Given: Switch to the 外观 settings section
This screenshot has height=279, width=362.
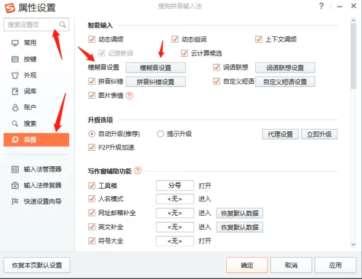Looking at the screenshot, I should 36,75.
